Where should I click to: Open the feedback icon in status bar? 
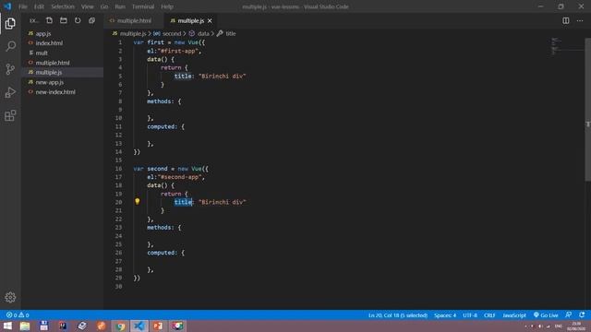tap(569, 315)
